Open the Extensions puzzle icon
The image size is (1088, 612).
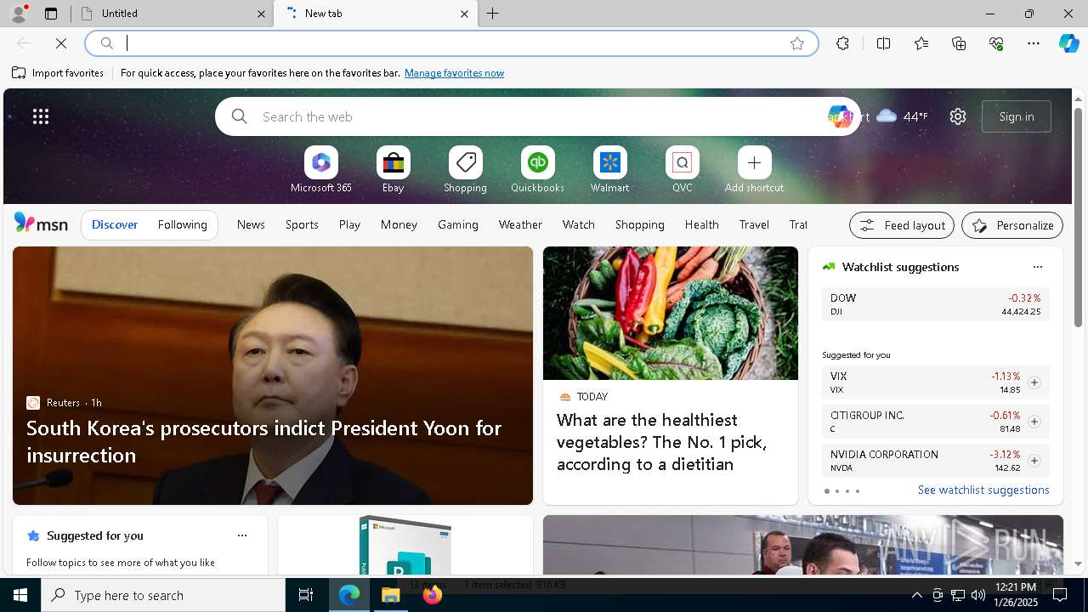pos(842,43)
